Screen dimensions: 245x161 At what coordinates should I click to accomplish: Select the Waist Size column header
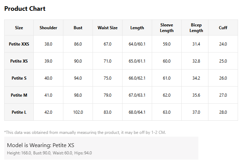[x=108, y=27]
